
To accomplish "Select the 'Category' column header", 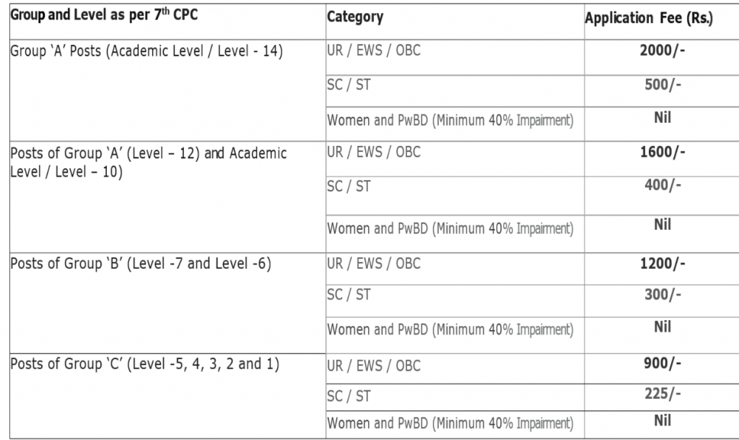I will pyautogui.click(x=355, y=17).
